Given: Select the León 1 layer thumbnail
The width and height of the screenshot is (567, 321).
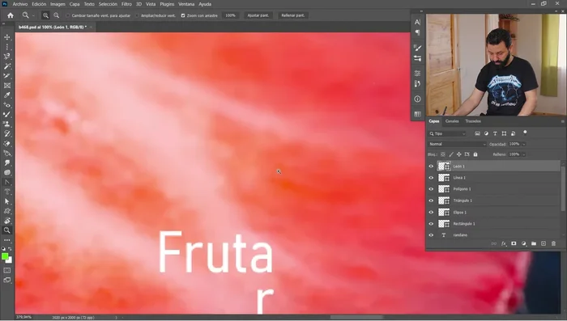Looking at the screenshot, I should [444, 166].
